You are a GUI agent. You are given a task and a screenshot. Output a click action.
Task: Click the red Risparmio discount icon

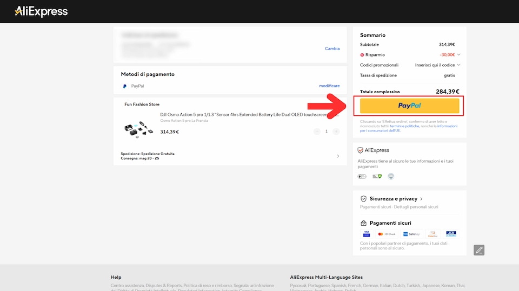362,55
